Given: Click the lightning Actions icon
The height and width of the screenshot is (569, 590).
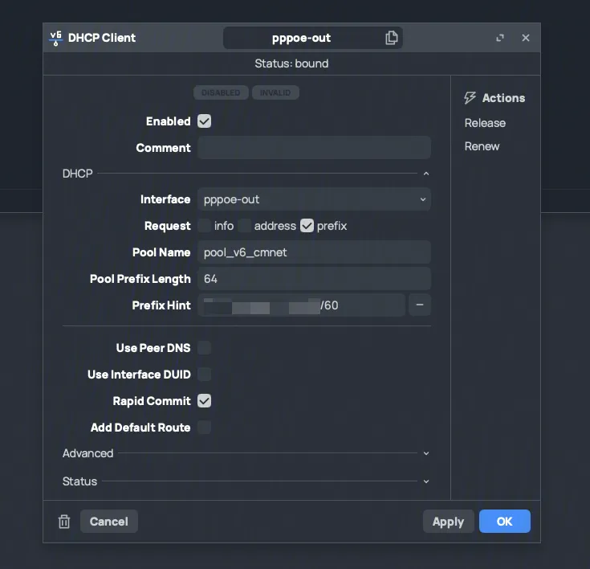Looking at the screenshot, I should pyautogui.click(x=470, y=98).
